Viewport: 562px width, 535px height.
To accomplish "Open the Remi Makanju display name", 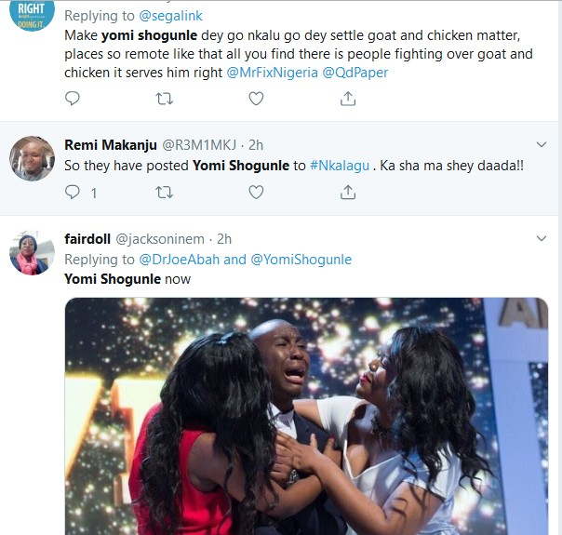I will click(110, 145).
